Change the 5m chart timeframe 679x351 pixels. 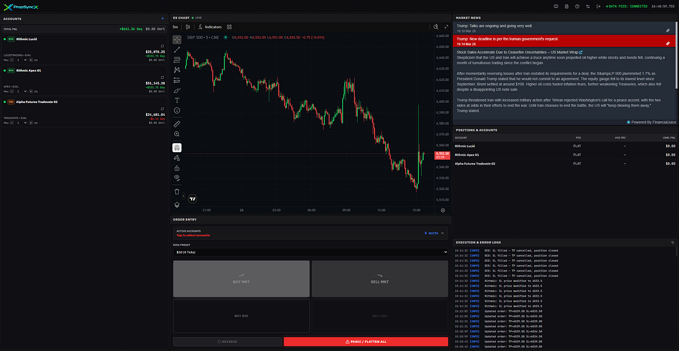tap(175, 27)
